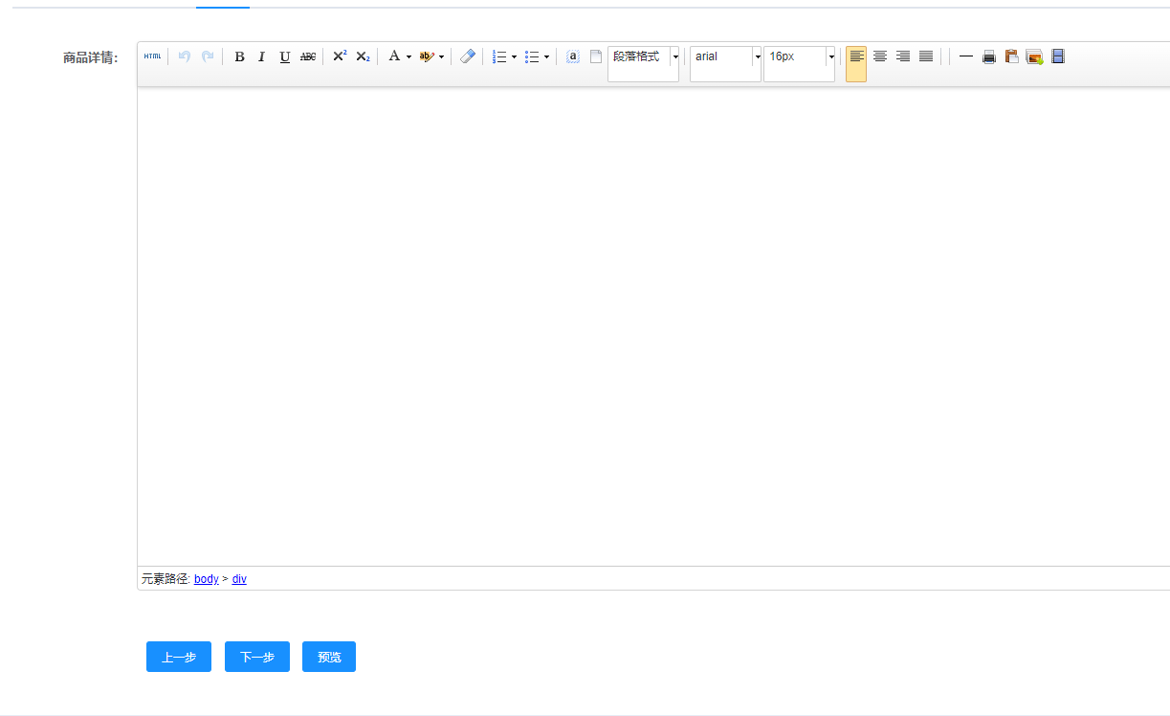The width and height of the screenshot is (1170, 716).
Task: Insert a video via film icon
Action: tap(1058, 56)
